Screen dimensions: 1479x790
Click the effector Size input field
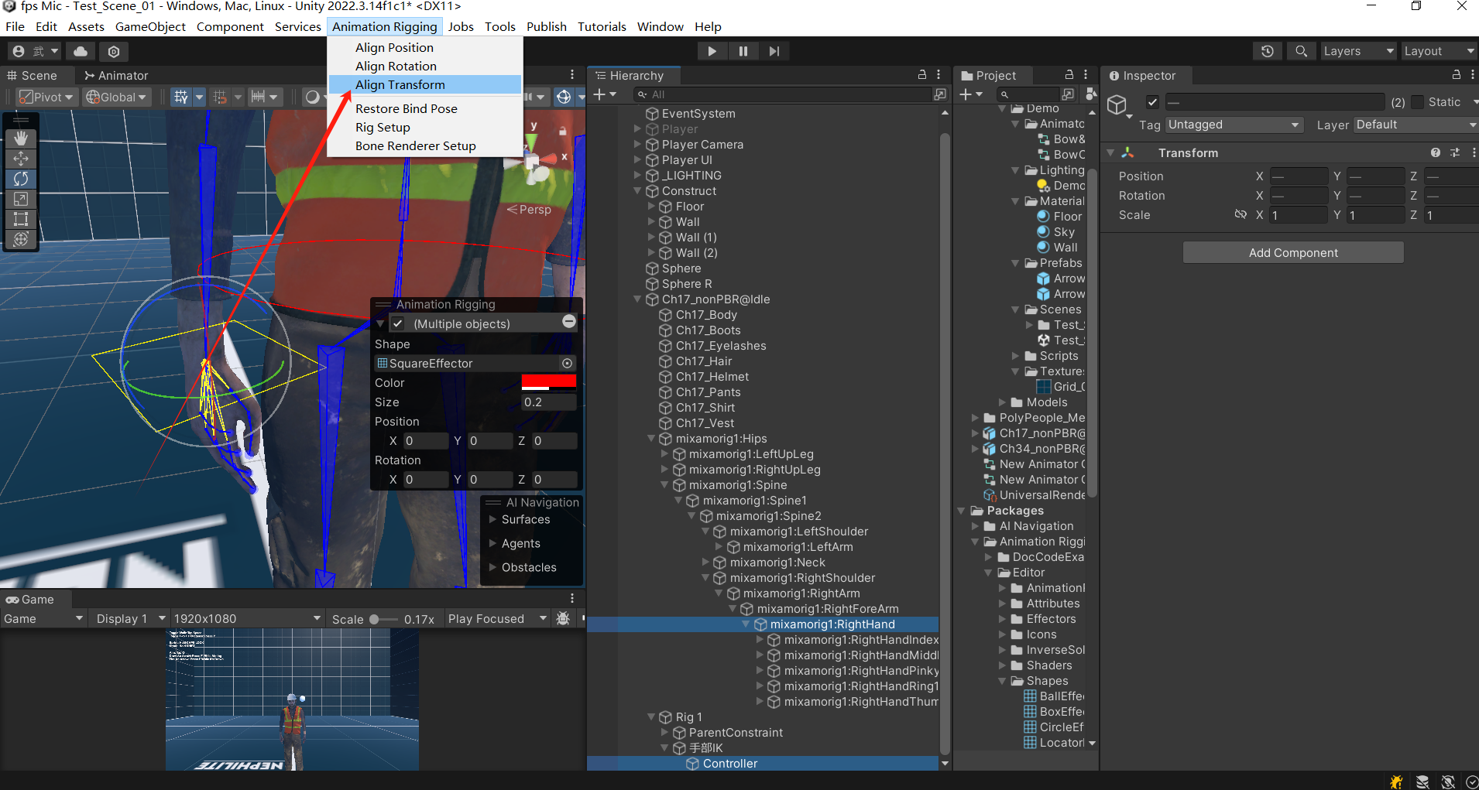click(549, 402)
